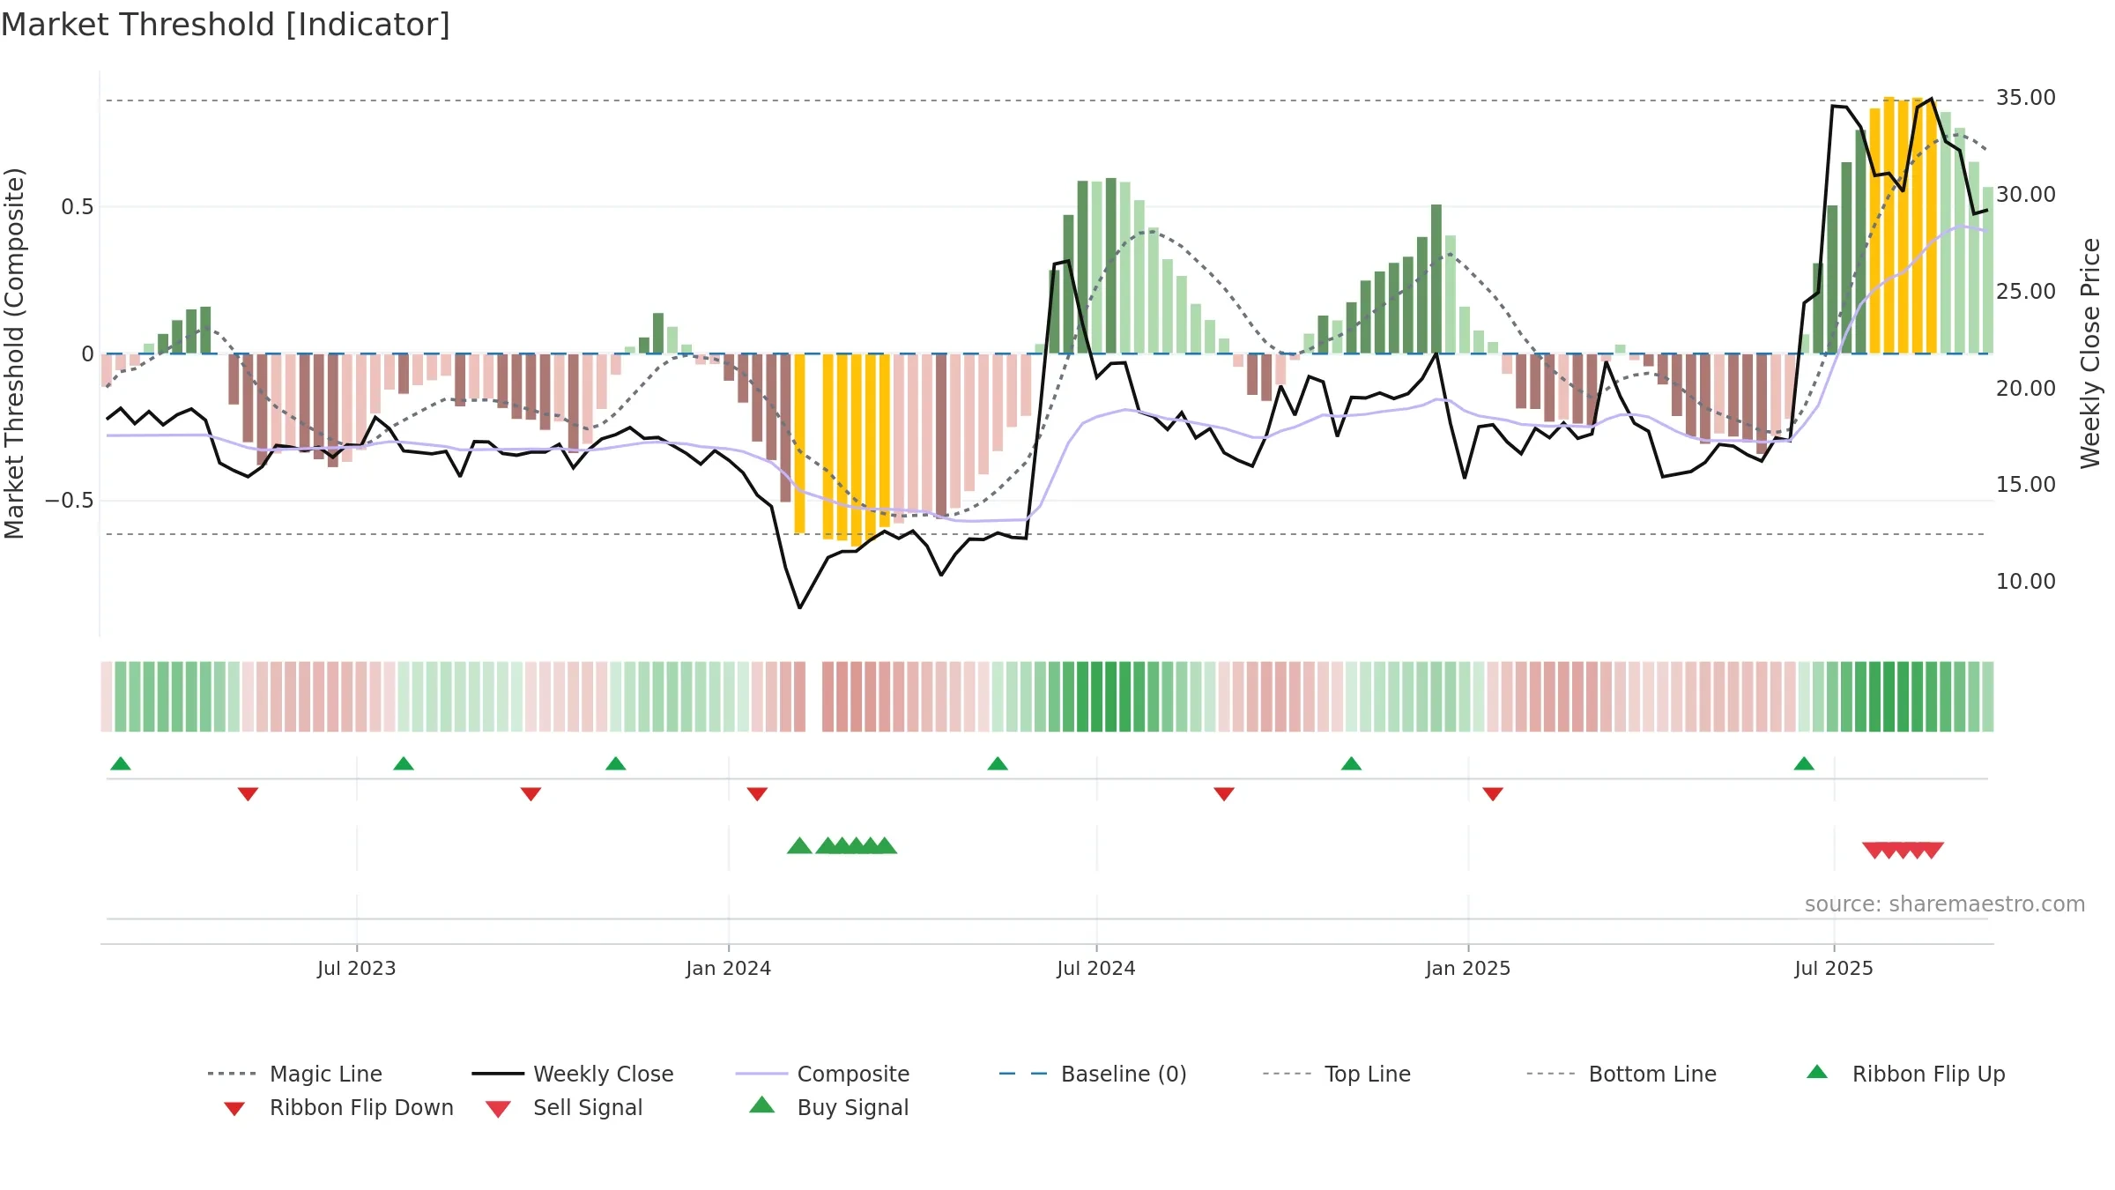
Task: Click the −0.5 composite axis label
Action: (x=69, y=501)
